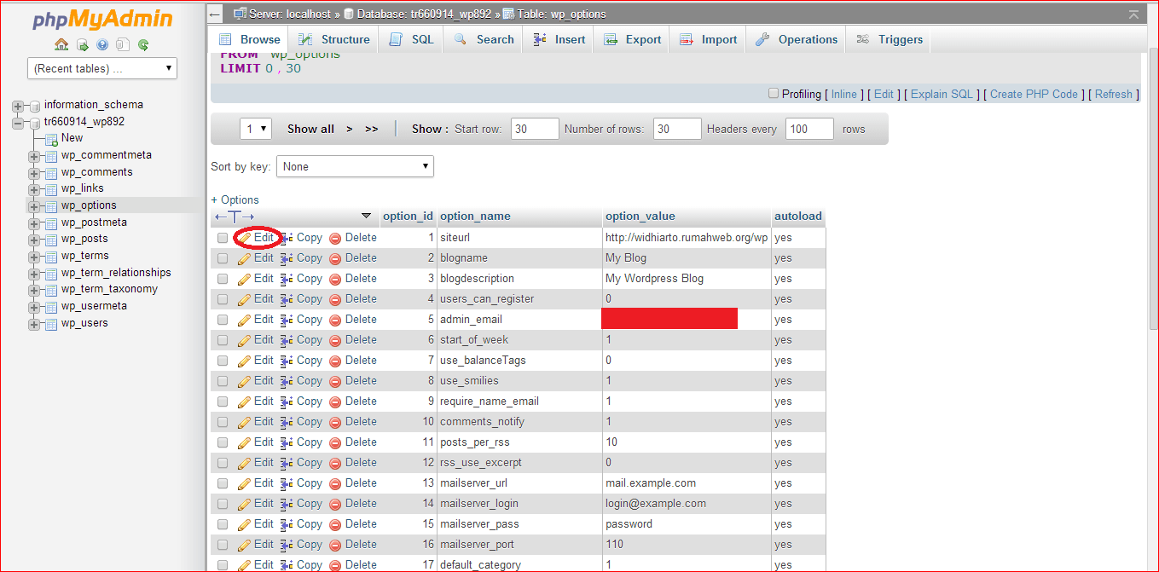Go to last page double-arrow button
Screen dimensions: 1159x572
click(x=372, y=129)
